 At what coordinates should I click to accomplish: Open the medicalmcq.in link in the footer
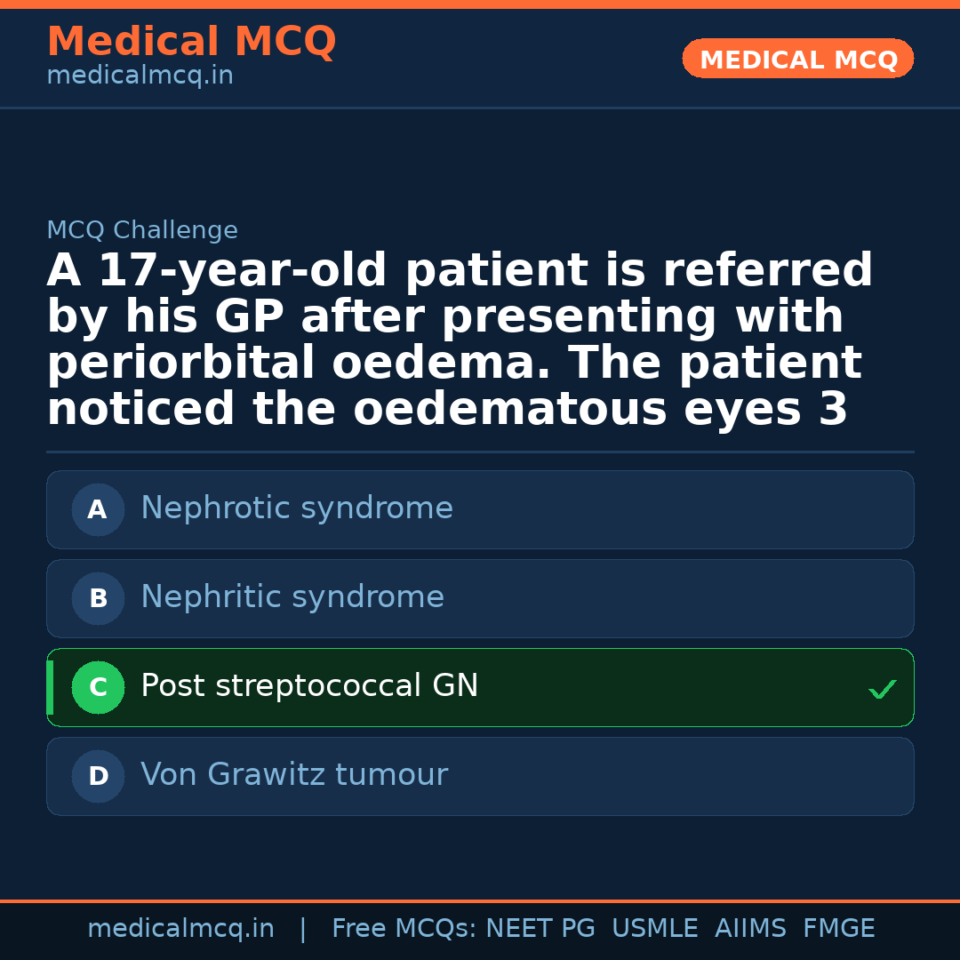tap(180, 929)
